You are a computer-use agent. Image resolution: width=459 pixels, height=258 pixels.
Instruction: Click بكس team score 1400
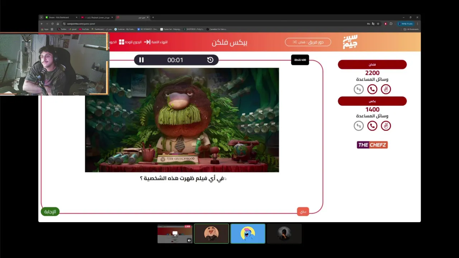372,109
